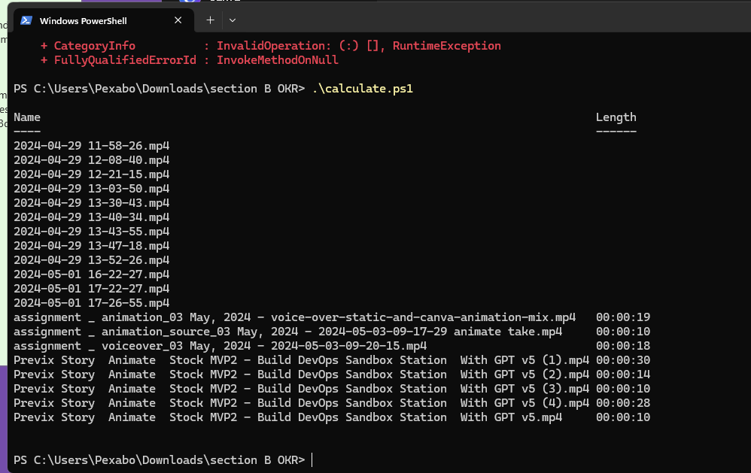This screenshot has width=751, height=473.
Task: Click file 2024-04-29 13-30-43.mp4
Action: click(92, 204)
